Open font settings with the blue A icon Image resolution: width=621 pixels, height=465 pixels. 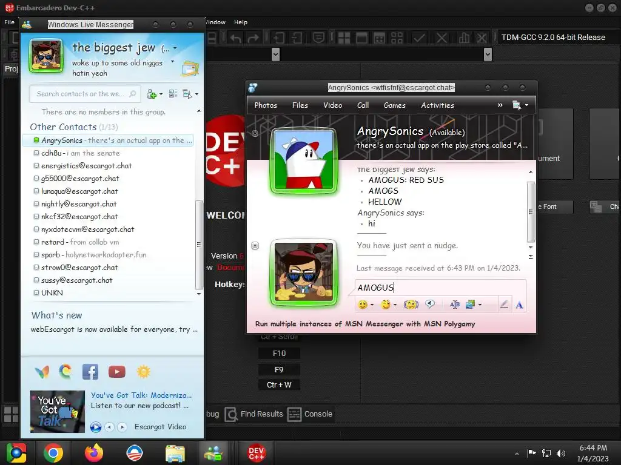pos(519,305)
